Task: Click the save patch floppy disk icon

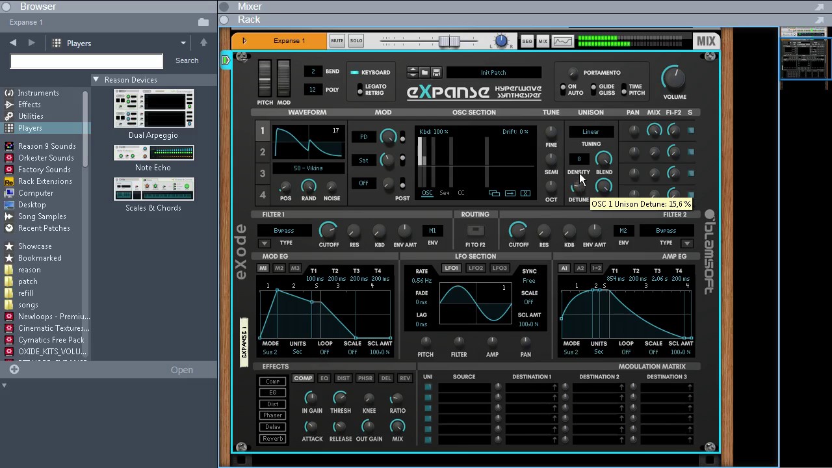Action: pos(436,72)
